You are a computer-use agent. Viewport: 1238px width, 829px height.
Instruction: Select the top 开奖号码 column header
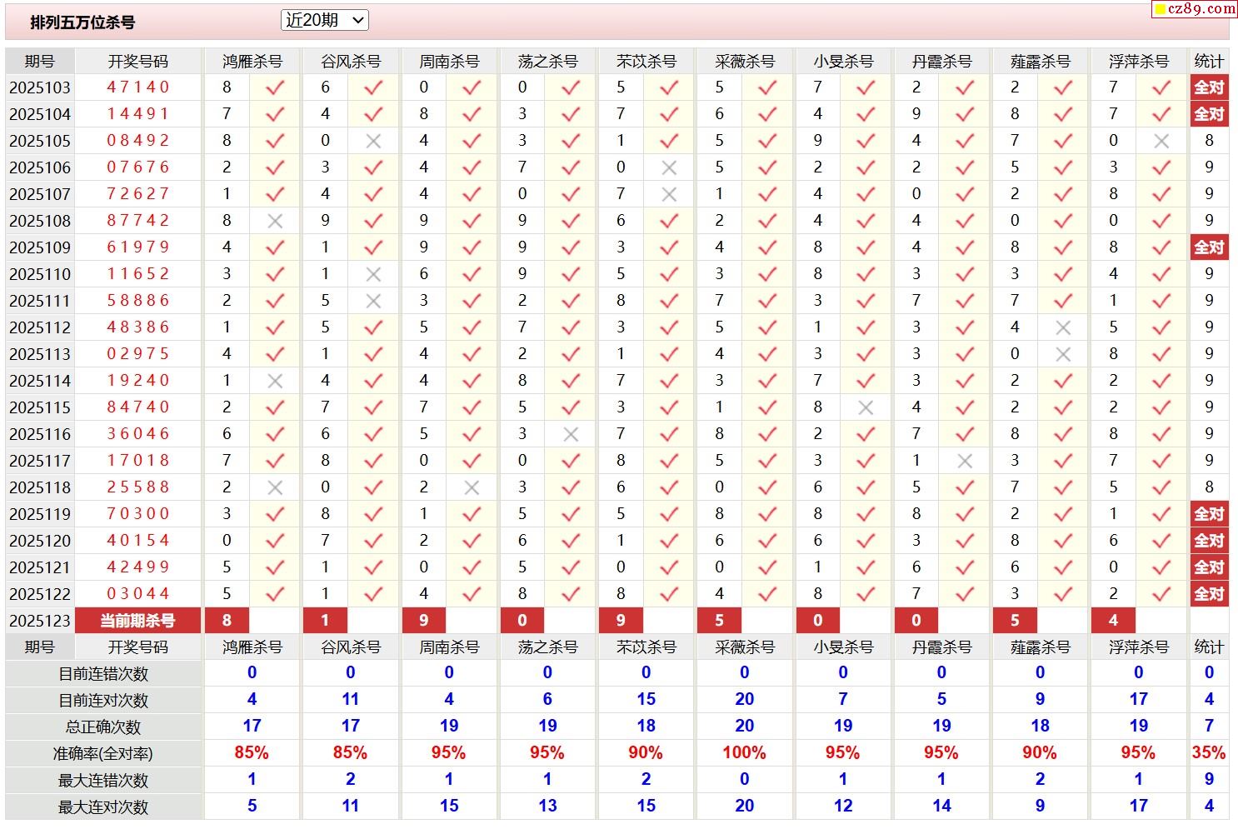[x=137, y=62]
